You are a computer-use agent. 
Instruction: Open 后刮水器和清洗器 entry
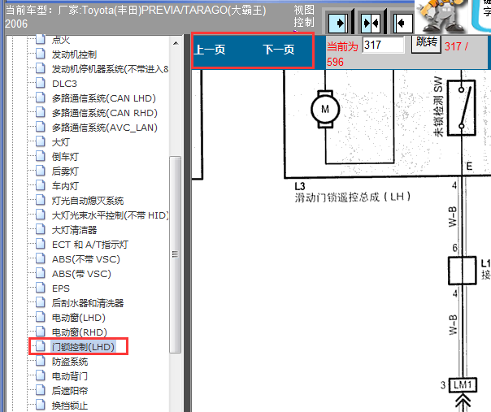88,303
